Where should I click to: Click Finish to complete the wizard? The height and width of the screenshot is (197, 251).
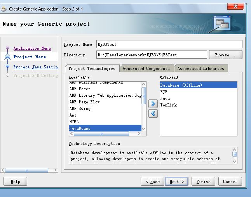[x=204, y=181]
